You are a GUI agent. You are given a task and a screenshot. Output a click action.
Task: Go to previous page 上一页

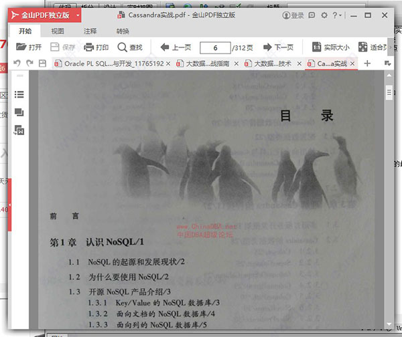(x=176, y=47)
